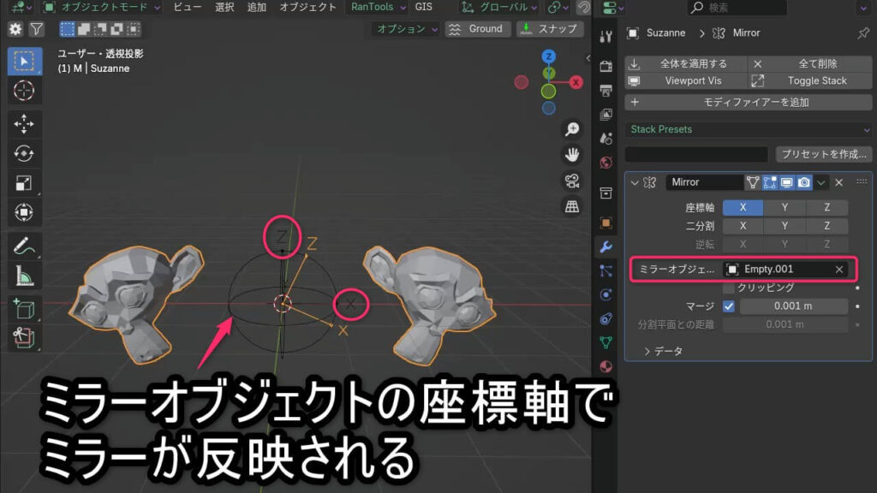Click the pan view hand icon
This screenshot has height=493, width=877.
click(x=572, y=155)
